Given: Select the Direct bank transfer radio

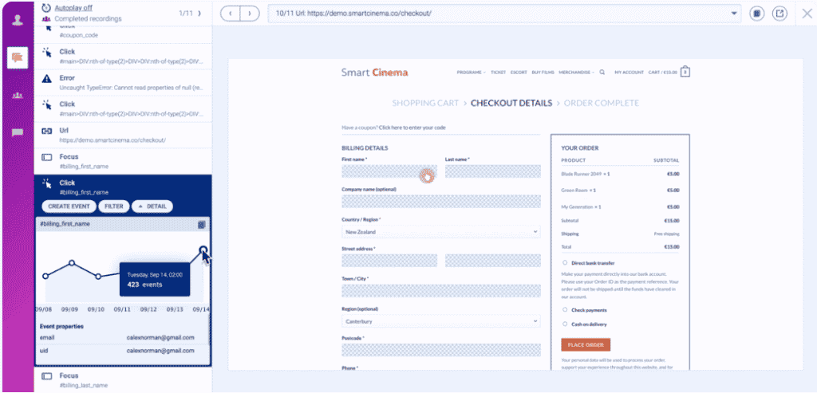Looking at the screenshot, I should tap(565, 263).
